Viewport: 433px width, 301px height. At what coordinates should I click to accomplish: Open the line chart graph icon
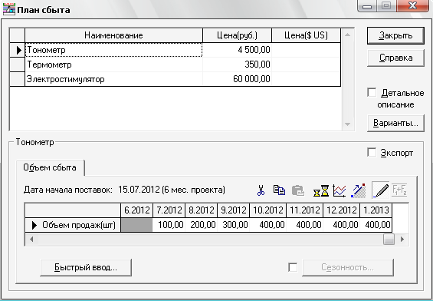pos(340,190)
